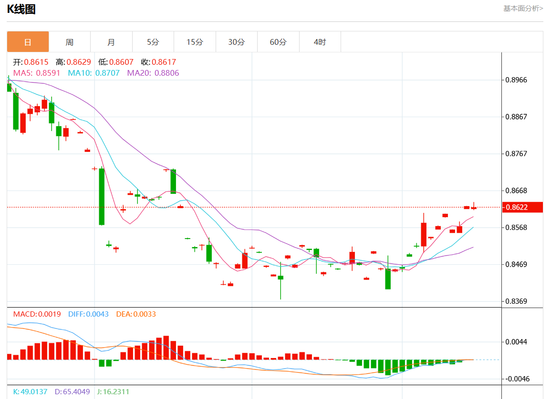
Task: Click the K线图 heading
Action: (21, 9)
